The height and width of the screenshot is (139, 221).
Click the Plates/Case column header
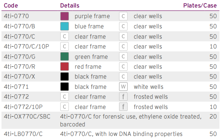(200, 6)
